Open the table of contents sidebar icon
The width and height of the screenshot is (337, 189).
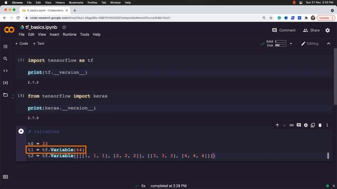pyautogui.click(x=5, y=47)
